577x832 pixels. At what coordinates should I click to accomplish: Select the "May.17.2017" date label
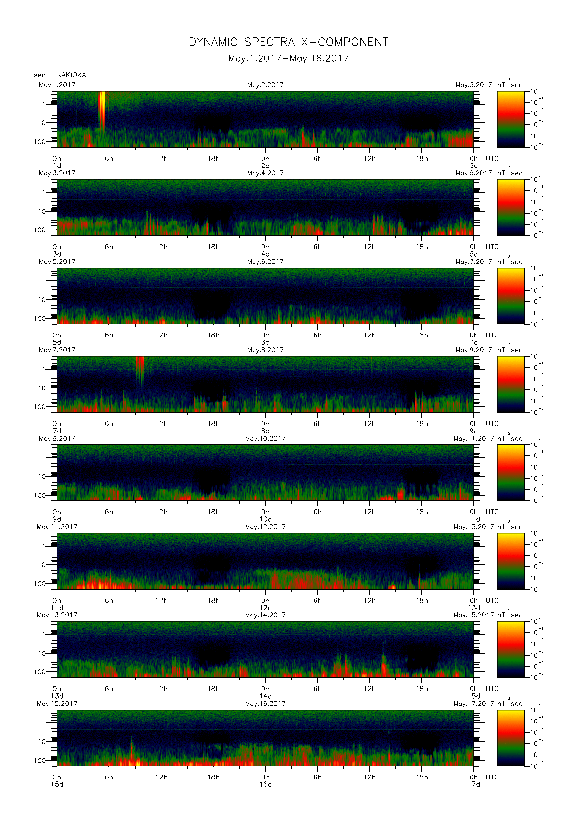click(x=474, y=704)
